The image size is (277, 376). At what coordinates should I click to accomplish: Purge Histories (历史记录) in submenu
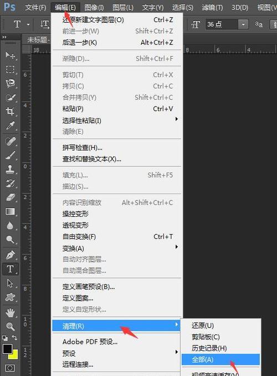pyautogui.click(x=220, y=348)
